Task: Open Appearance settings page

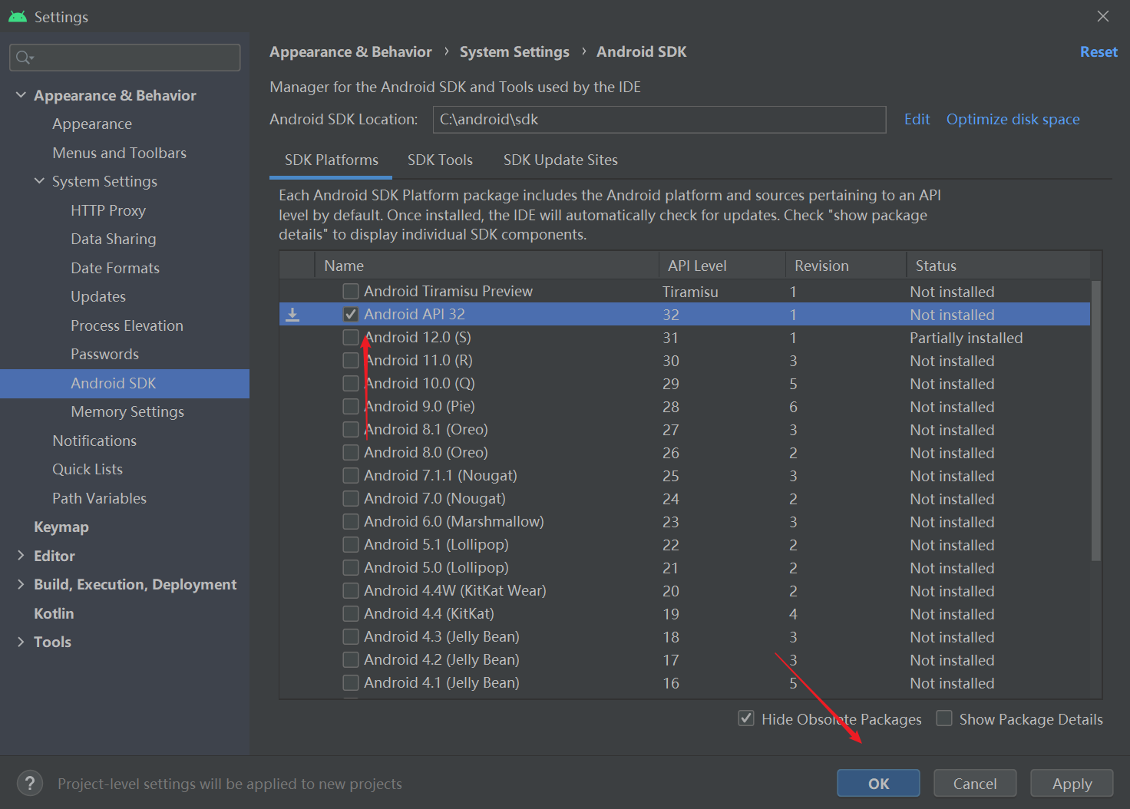Action: (x=92, y=124)
